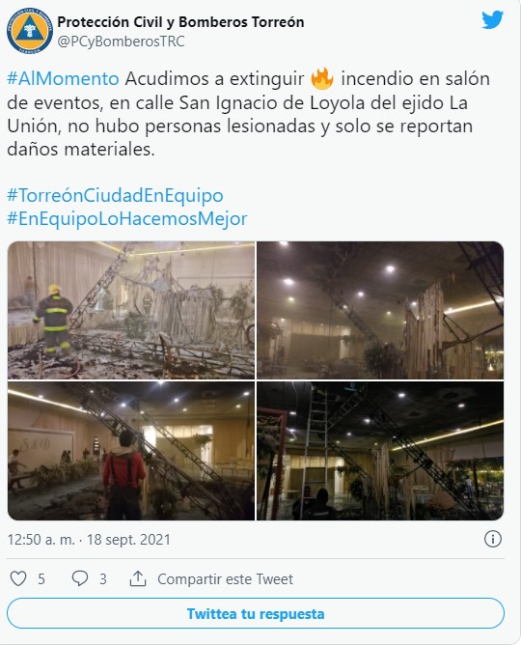Click the tweet text about incendio

point(249,114)
